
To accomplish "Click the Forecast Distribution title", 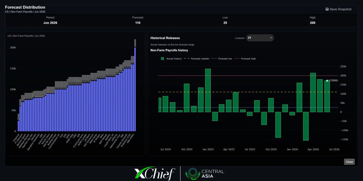I will click(x=25, y=7).
